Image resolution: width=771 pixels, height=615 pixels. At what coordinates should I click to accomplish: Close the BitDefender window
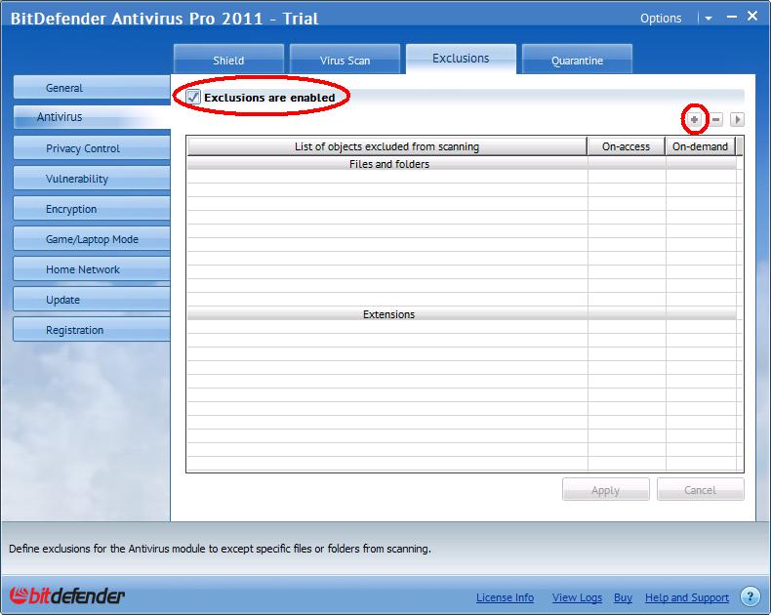[x=752, y=17]
